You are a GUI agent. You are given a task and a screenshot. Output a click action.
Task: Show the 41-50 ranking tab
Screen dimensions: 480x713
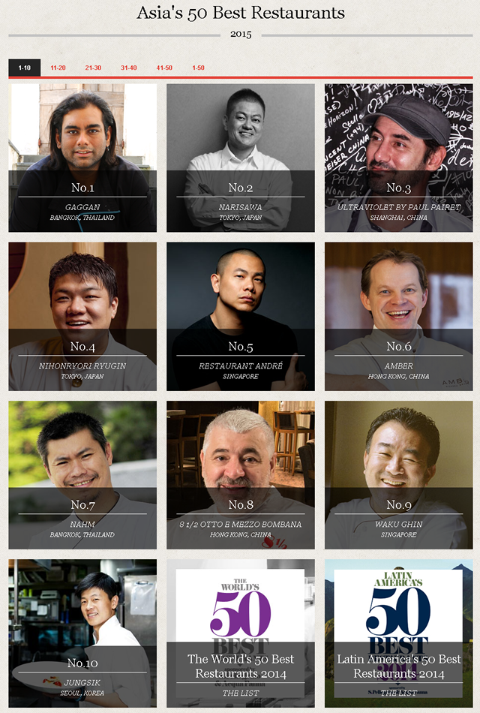(164, 68)
